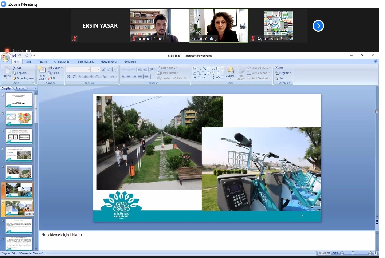Toggle center text alignment
The height and width of the screenshot is (258, 385).
pyautogui.click(x=129, y=77)
